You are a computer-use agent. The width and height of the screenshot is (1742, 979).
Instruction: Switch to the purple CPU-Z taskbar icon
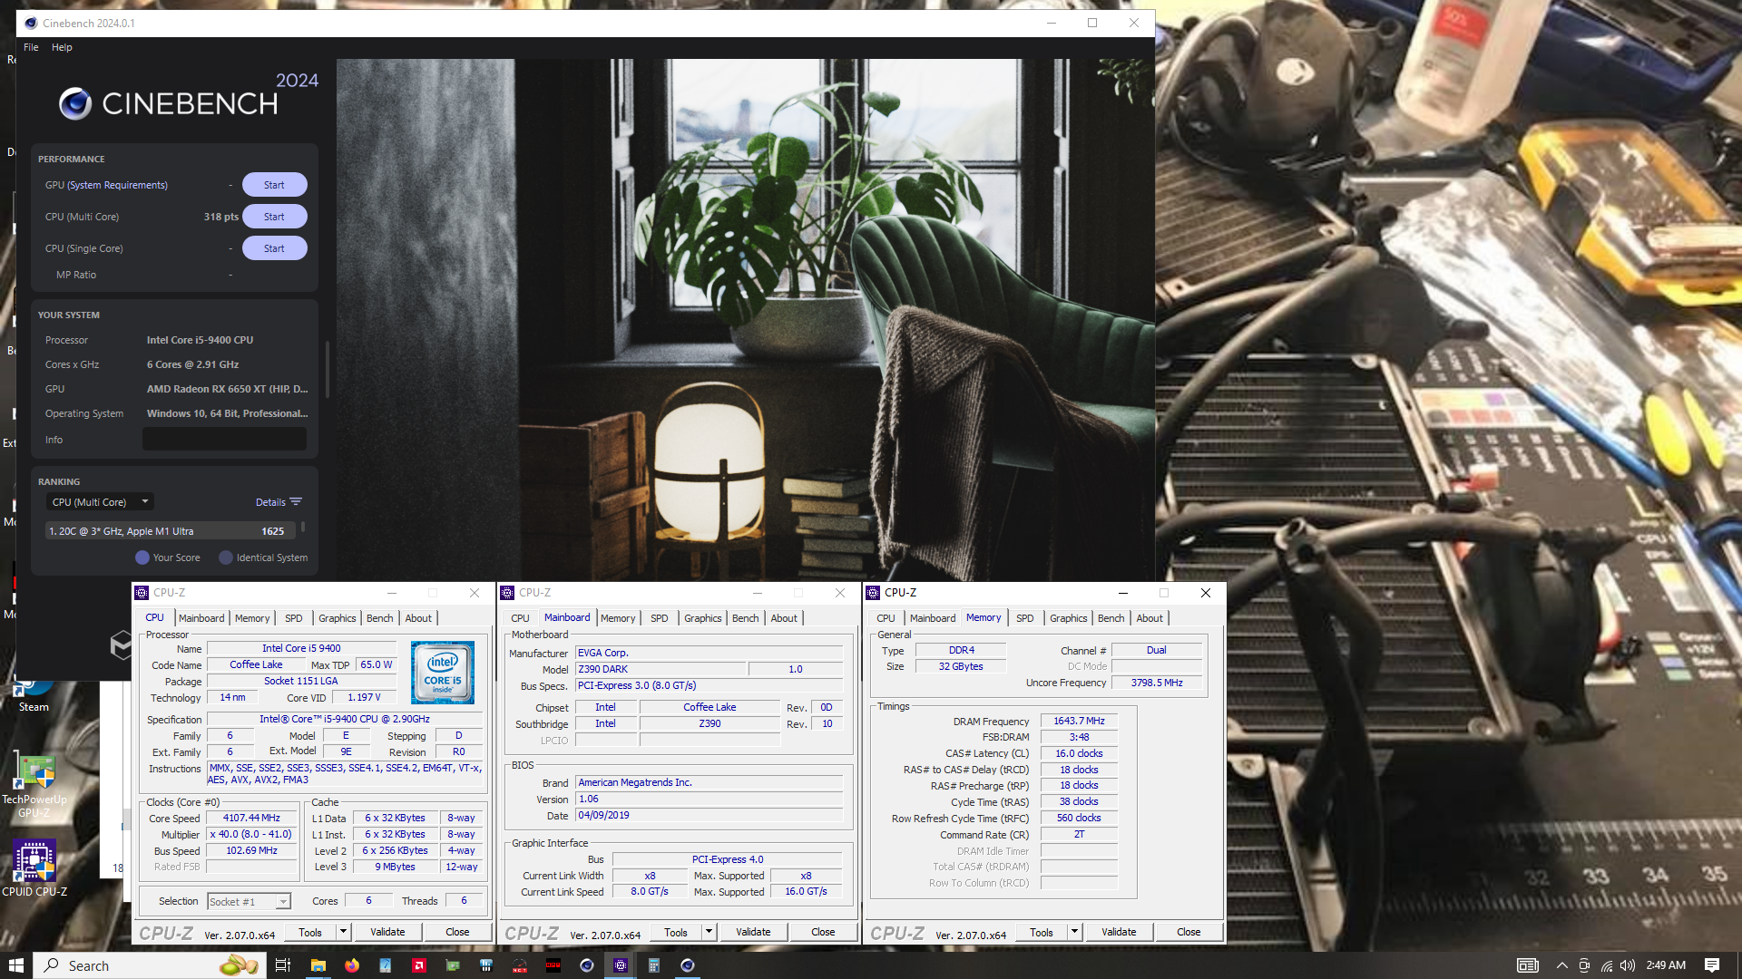point(621,965)
